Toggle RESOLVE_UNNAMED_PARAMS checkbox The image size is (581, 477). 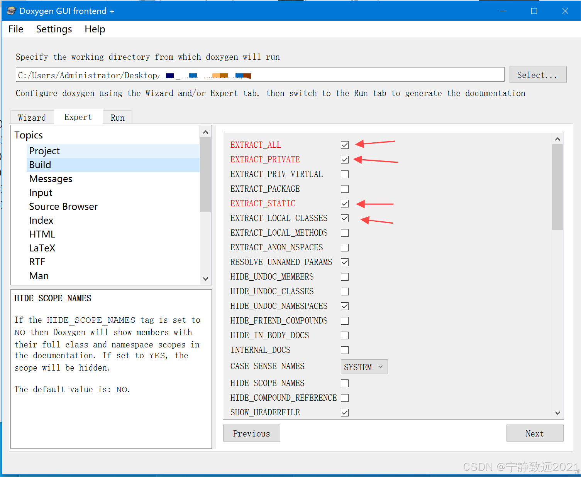(345, 262)
